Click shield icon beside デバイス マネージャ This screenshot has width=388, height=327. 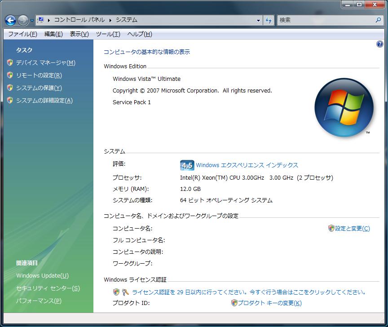point(10,62)
